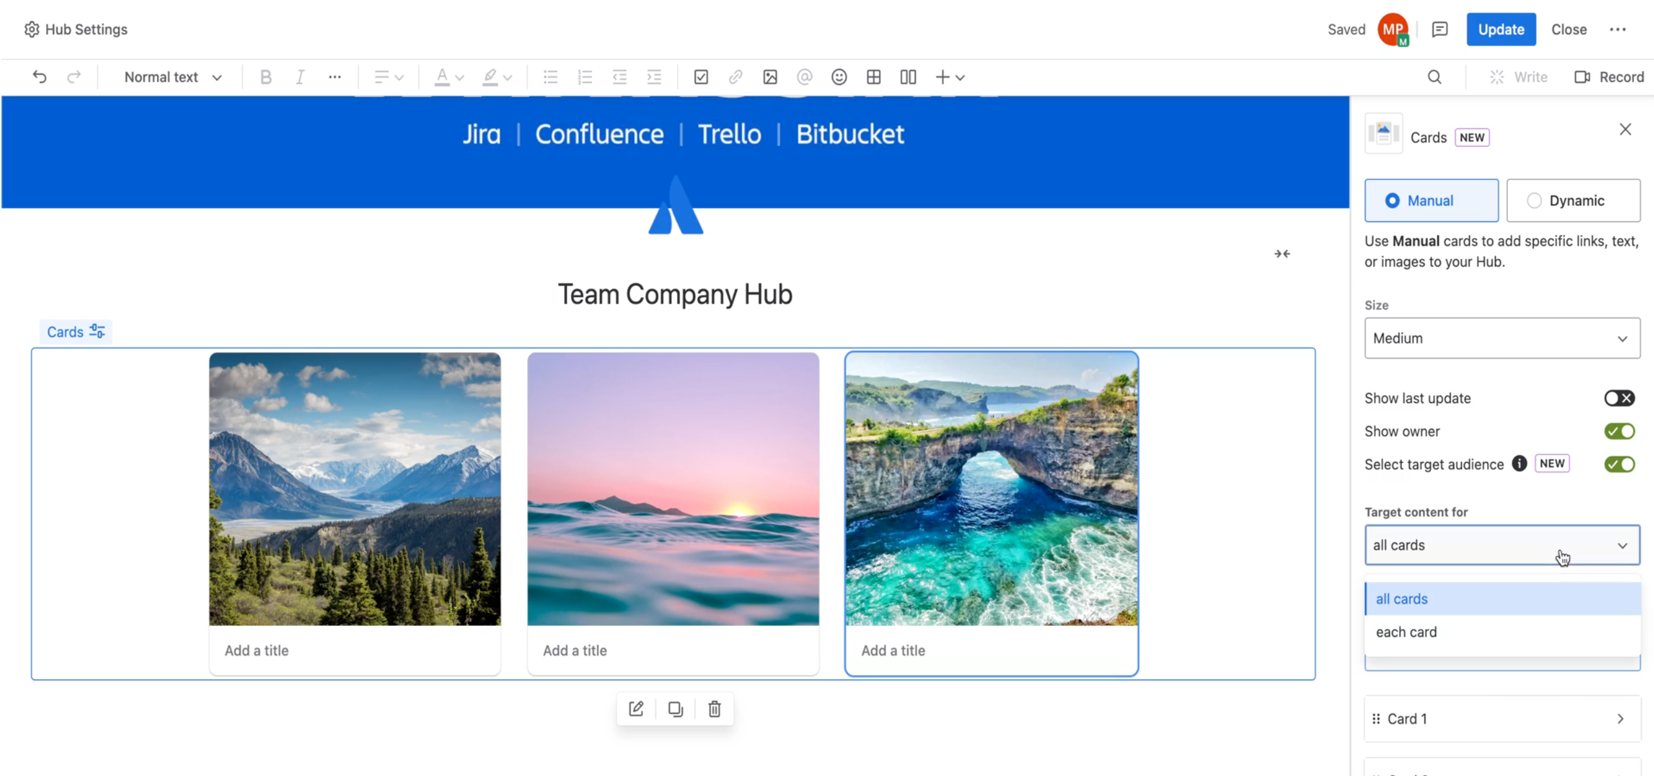The width and height of the screenshot is (1654, 776).
Task: Insert an image from the toolbar
Action: 770,77
